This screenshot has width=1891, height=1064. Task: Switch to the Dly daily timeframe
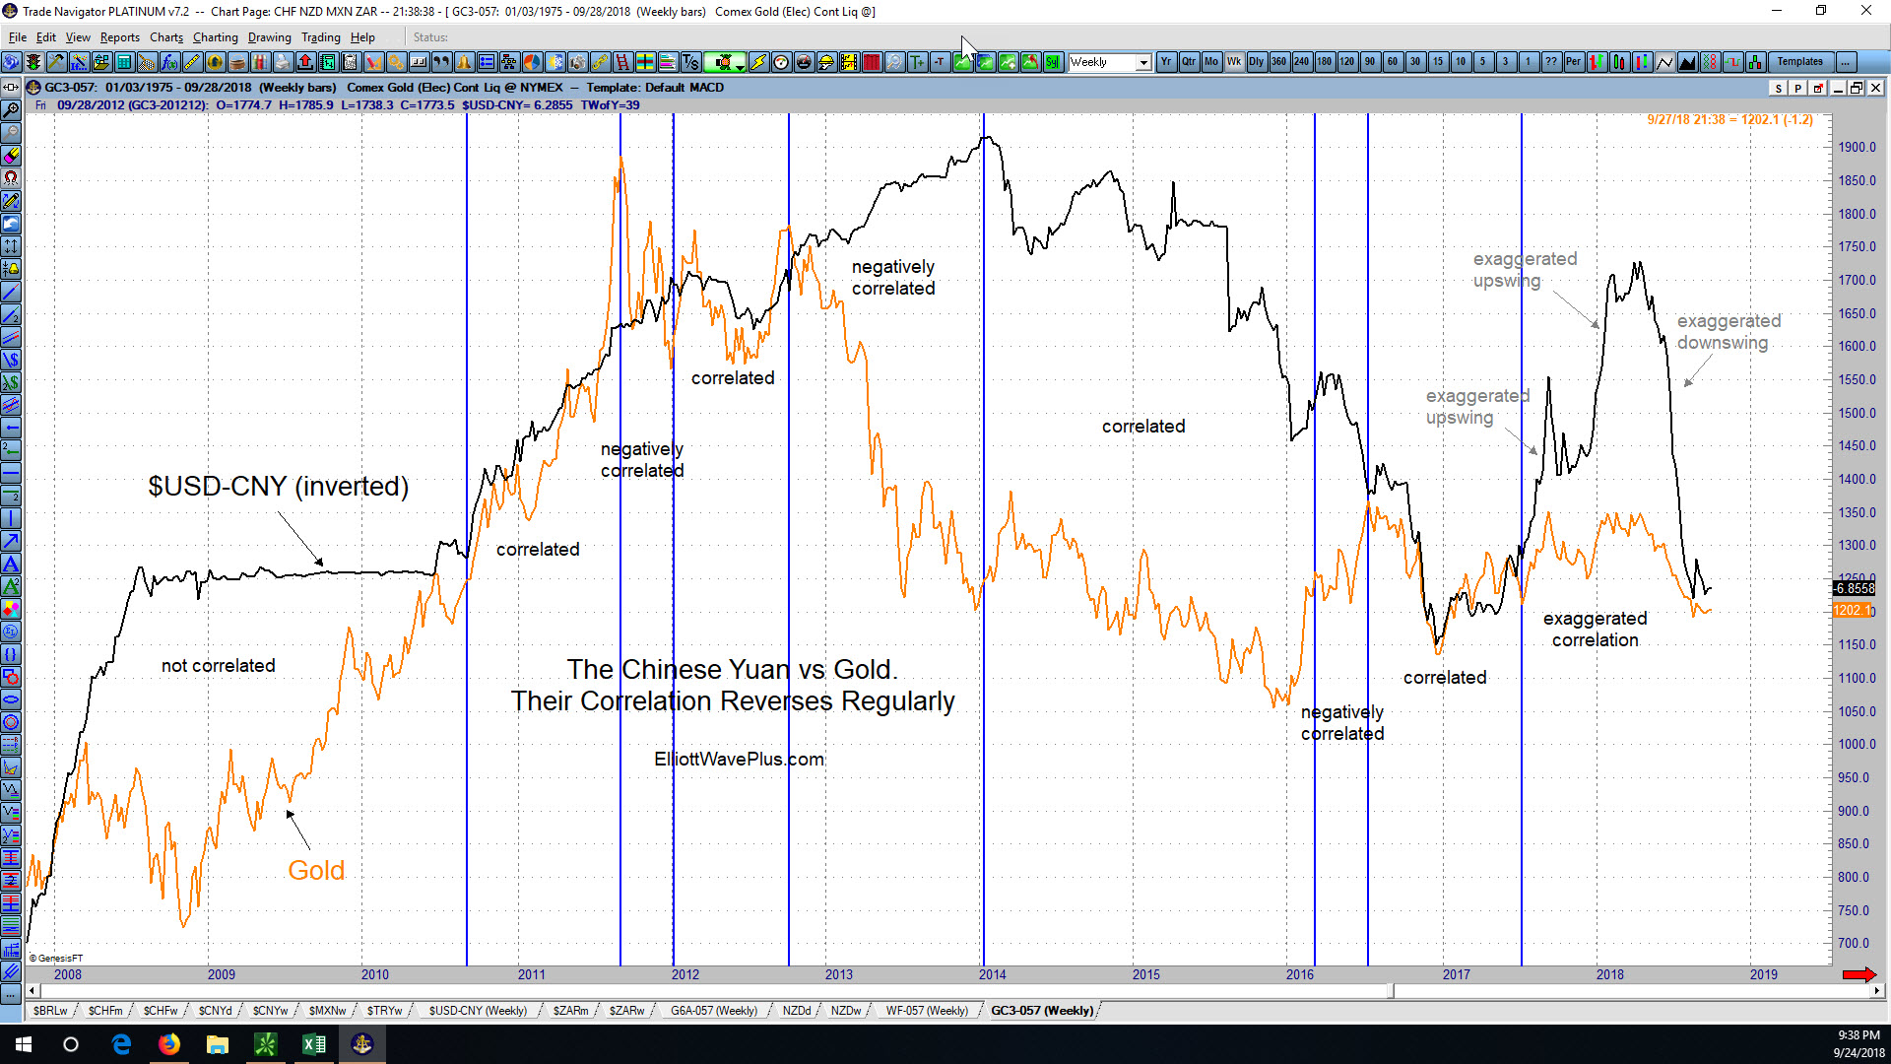pos(1256,62)
